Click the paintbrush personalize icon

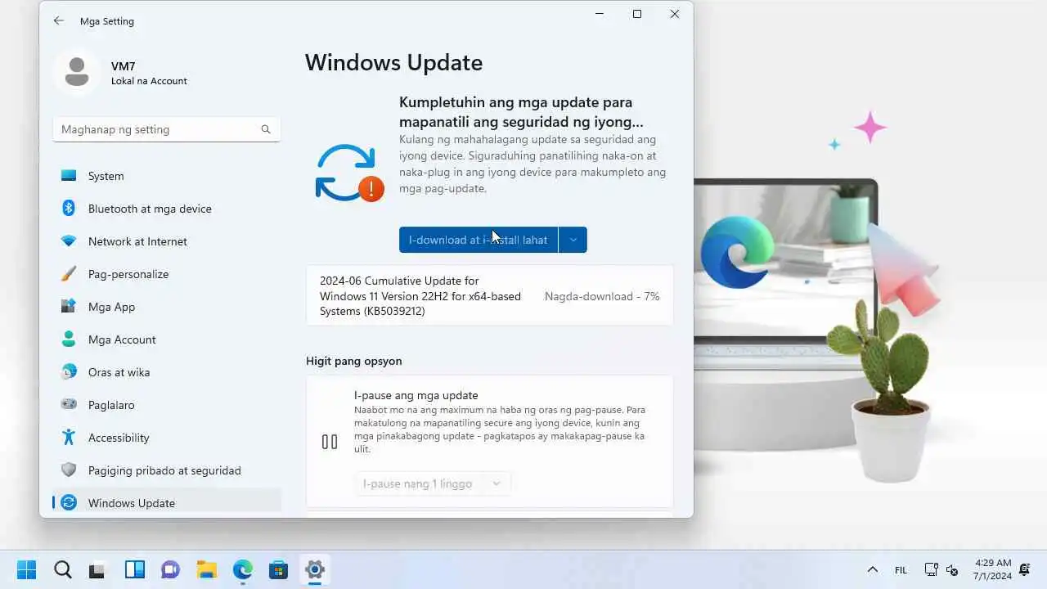(x=69, y=274)
